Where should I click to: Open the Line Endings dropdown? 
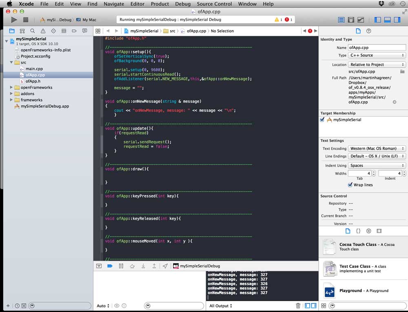pos(377,156)
